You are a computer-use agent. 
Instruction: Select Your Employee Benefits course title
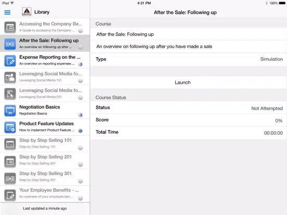(x=49, y=190)
